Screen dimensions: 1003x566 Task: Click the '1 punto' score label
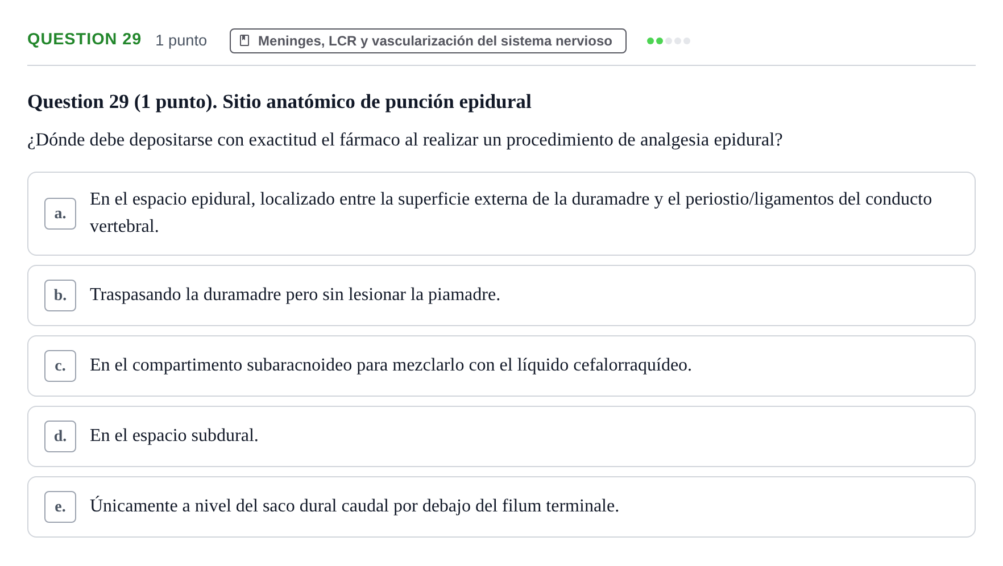181,40
